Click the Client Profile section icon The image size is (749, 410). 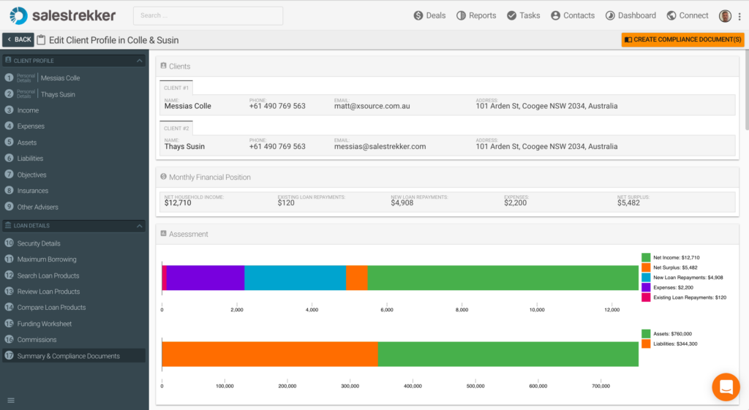pos(8,60)
